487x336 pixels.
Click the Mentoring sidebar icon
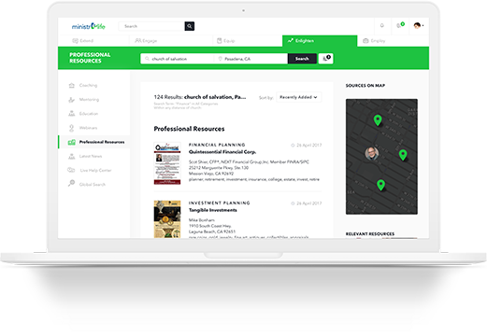click(72, 100)
